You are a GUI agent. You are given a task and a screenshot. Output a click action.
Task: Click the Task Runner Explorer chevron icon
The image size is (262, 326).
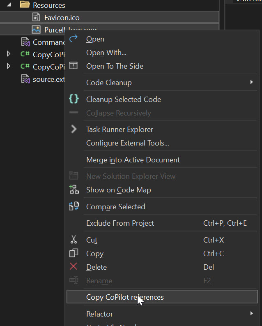(74, 129)
